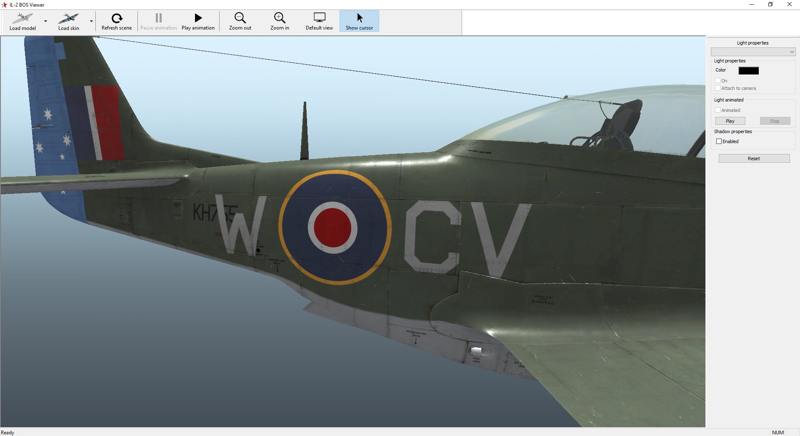Click the Load model airplane icon
Image resolution: width=800 pixels, height=436 pixels.
click(22, 18)
